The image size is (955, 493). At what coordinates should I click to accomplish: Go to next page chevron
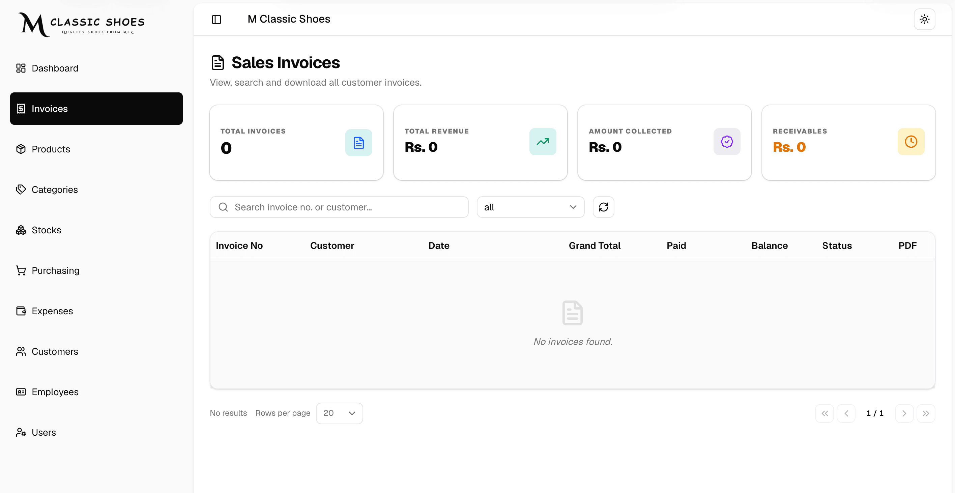[x=904, y=413]
